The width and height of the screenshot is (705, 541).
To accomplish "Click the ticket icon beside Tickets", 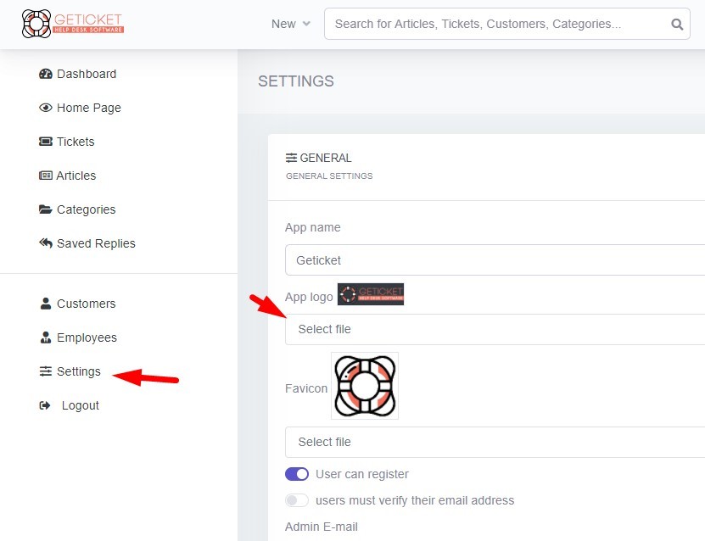I will (46, 142).
